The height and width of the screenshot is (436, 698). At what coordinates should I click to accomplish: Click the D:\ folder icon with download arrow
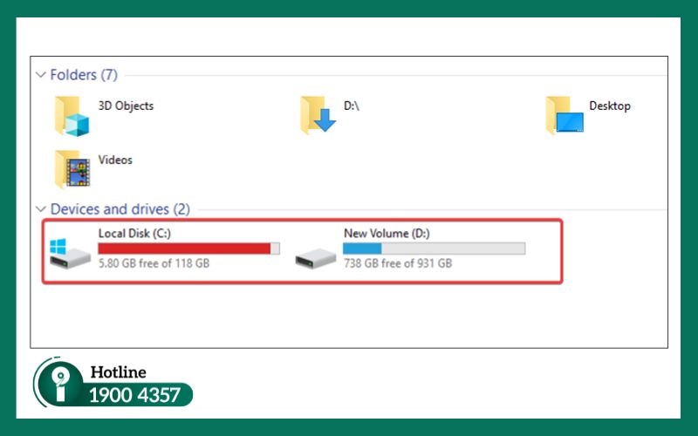pyautogui.click(x=318, y=114)
